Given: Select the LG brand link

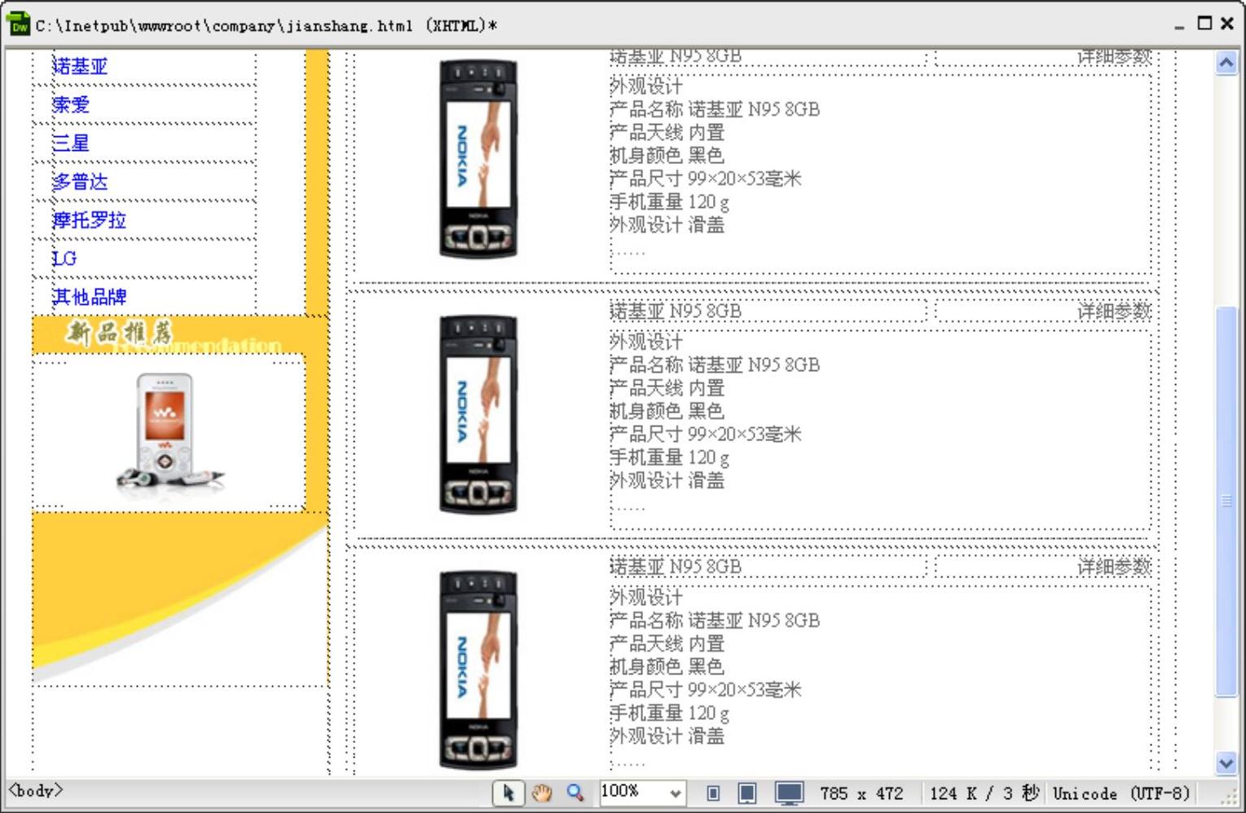Looking at the screenshot, I should (64, 258).
